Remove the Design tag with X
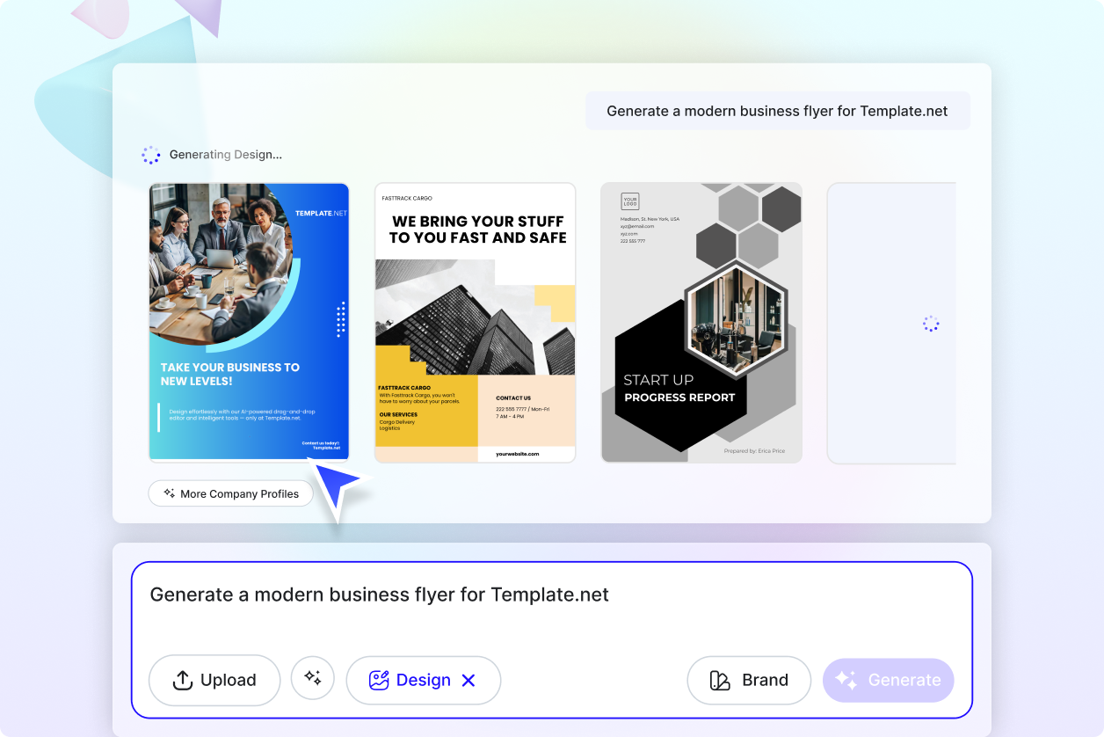Image resolution: width=1104 pixels, height=737 pixels. [x=468, y=680]
